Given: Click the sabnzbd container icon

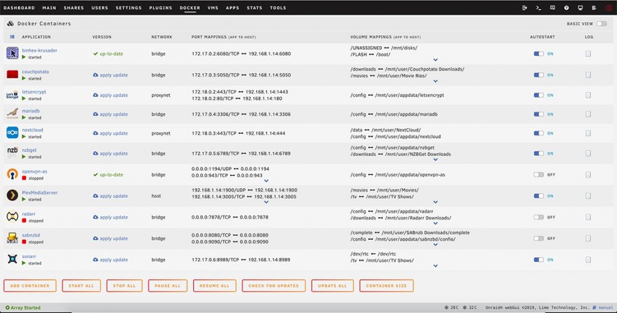Looking at the screenshot, I should pos(12,238).
